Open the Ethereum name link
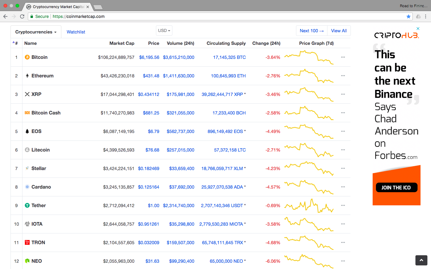This screenshot has width=431, height=269. point(43,76)
